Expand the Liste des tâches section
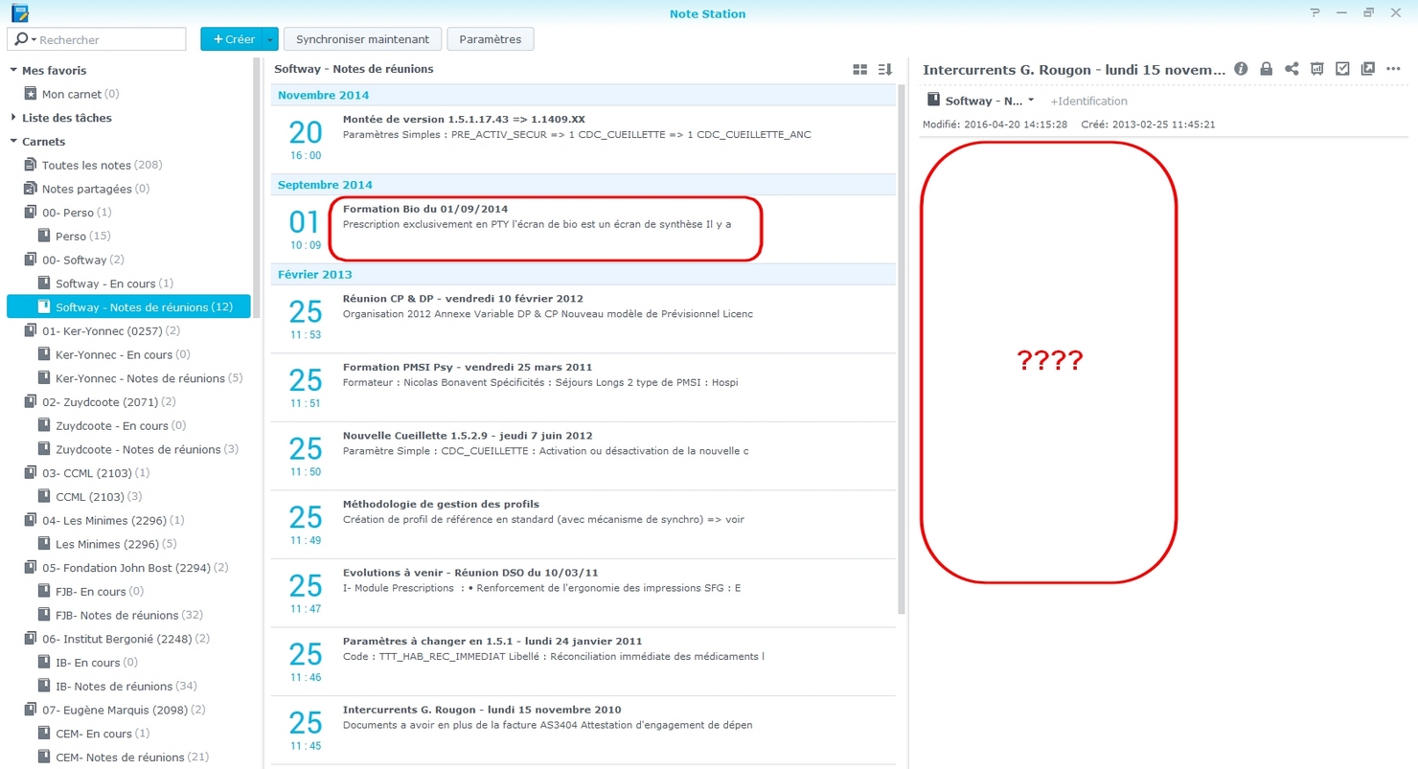Image resolution: width=1418 pixels, height=769 pixels. click(x=13, y=118)
